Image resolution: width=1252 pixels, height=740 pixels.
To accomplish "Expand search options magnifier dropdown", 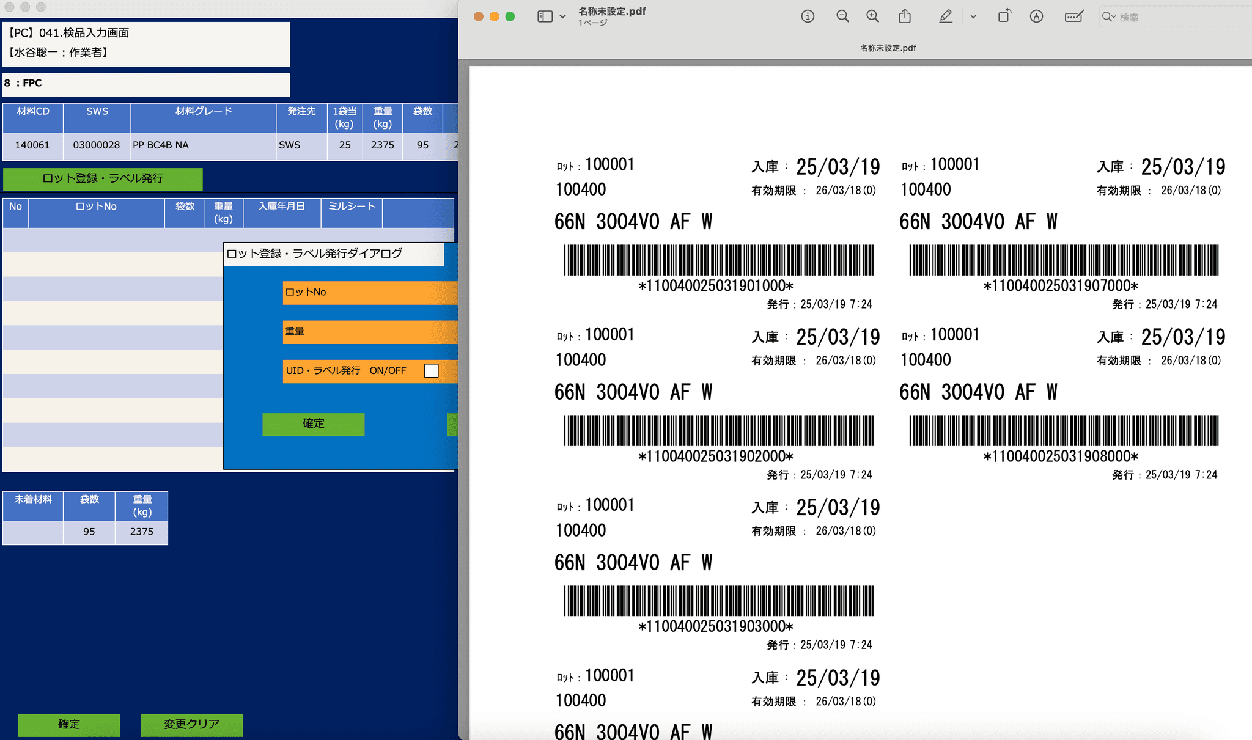I will (1108, 17).
